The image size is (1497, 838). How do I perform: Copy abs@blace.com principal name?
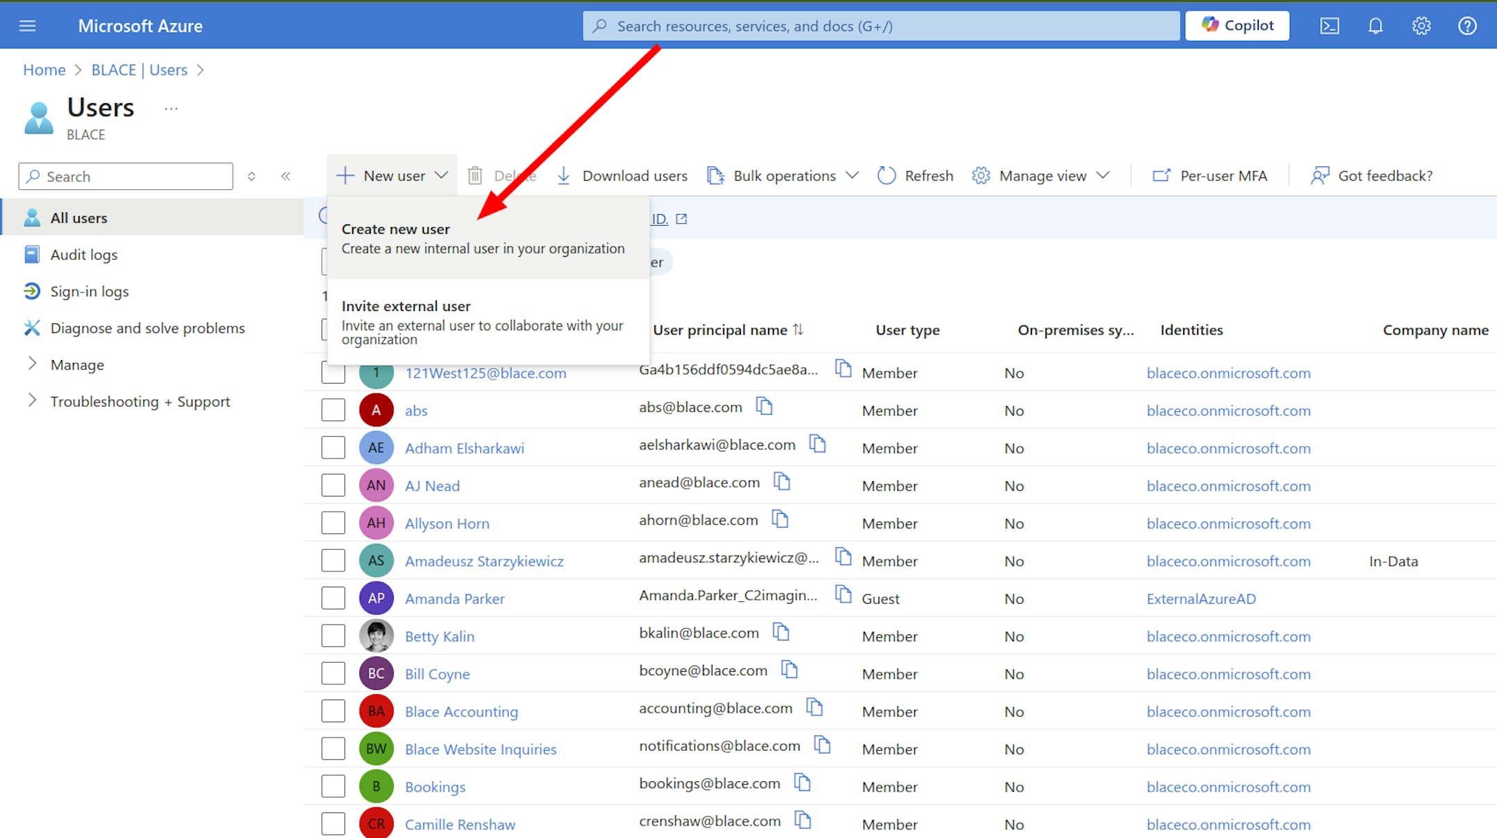click(764, 407)
